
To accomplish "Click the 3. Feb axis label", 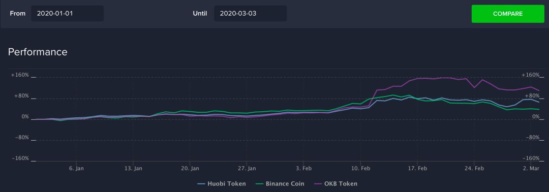I will point(303,169).
